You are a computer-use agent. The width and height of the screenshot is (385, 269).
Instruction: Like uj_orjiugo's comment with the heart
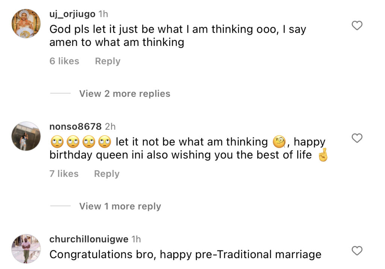(356, 26)
